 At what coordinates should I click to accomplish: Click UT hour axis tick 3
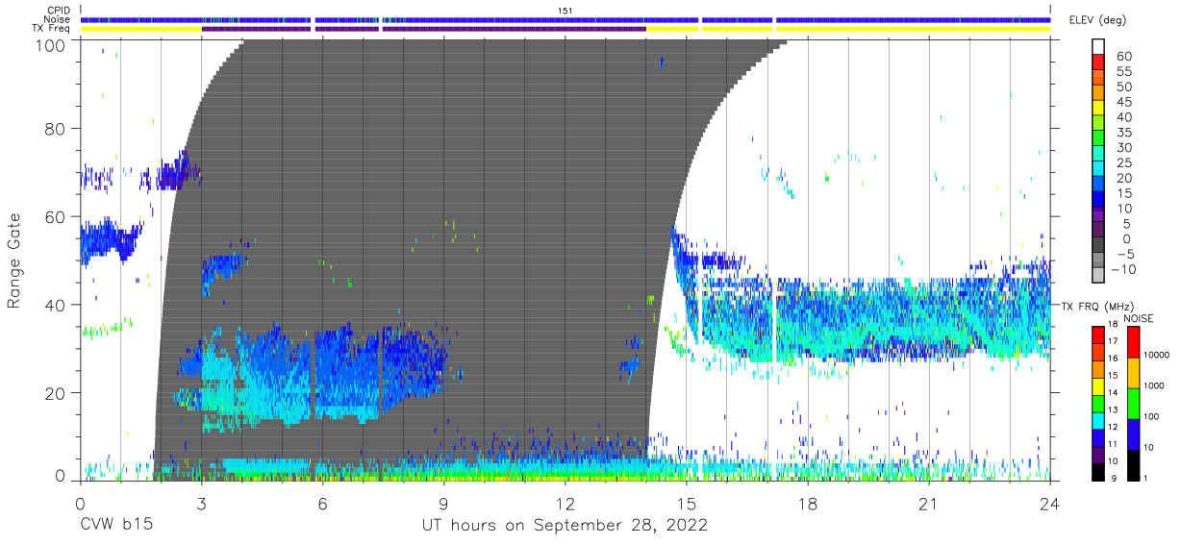coord(201,503)
